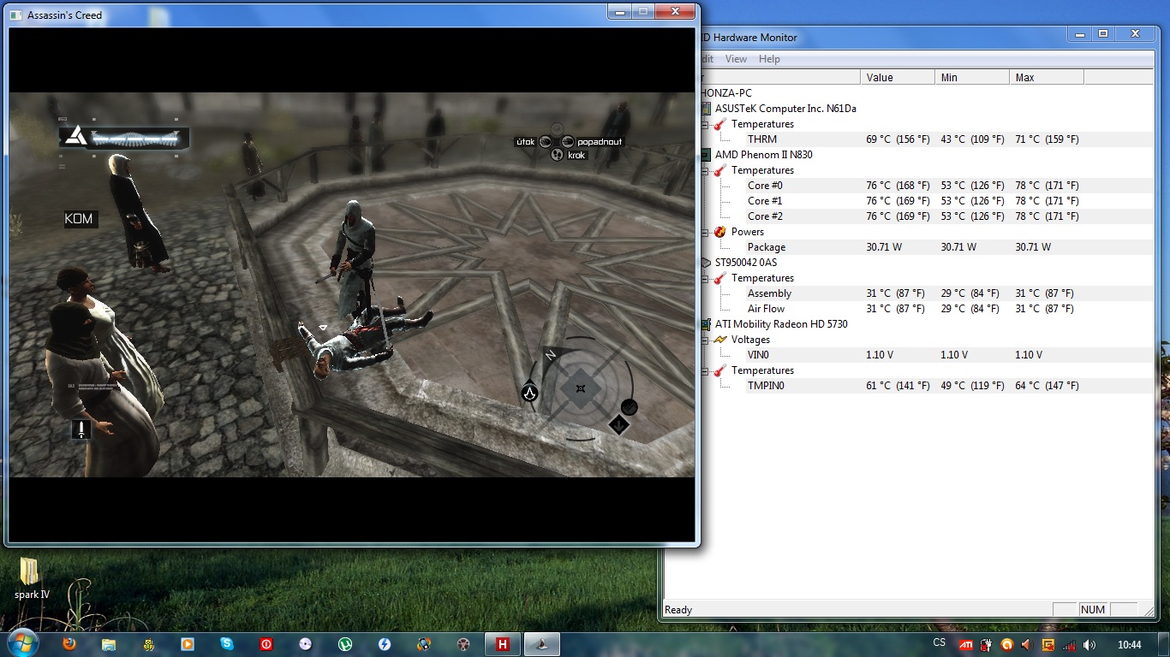Collapse Temperatures under ATI Mobility Radeon HD 5730
The width and height of the screenshot is (1170, 657).
click(x=705, y=370)
